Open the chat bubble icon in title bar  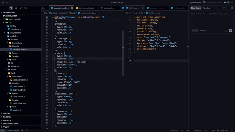[x=225, y=2]
